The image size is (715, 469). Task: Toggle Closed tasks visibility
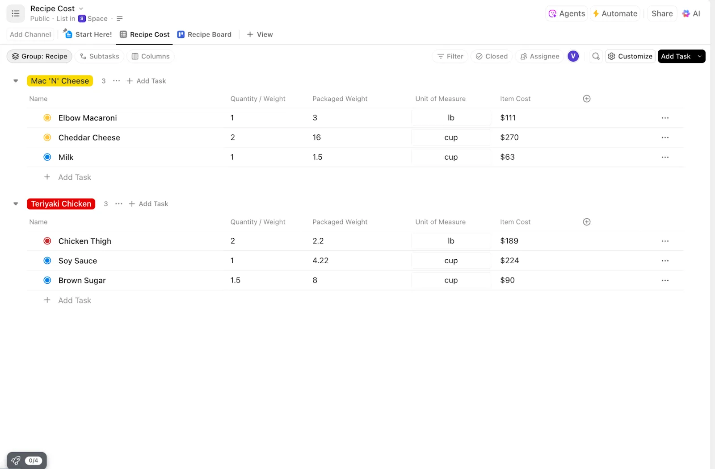(492, 56)
